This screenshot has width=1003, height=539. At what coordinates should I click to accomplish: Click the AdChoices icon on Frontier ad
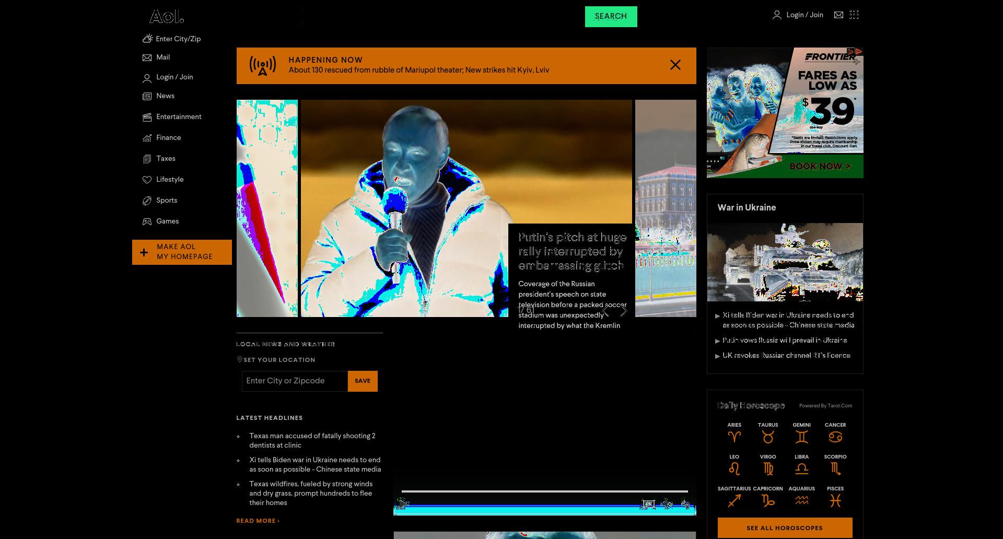(x=858, y=51)
